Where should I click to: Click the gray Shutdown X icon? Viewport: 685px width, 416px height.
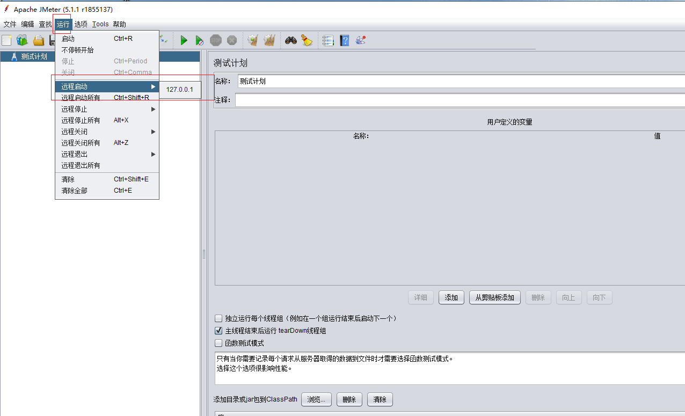232,40
